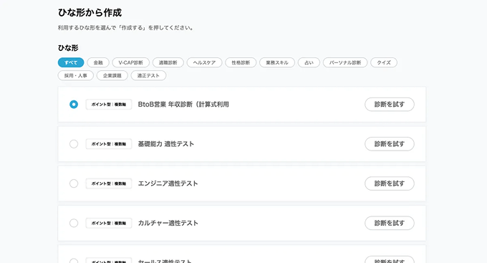
Task: Select the 基礎能力 適性テスト radio button
Action: point(74,144)
